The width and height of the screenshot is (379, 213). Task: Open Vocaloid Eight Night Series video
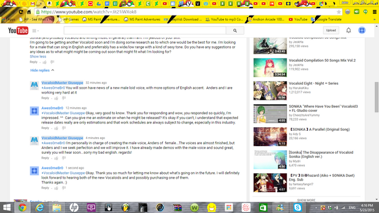(313, 83)
